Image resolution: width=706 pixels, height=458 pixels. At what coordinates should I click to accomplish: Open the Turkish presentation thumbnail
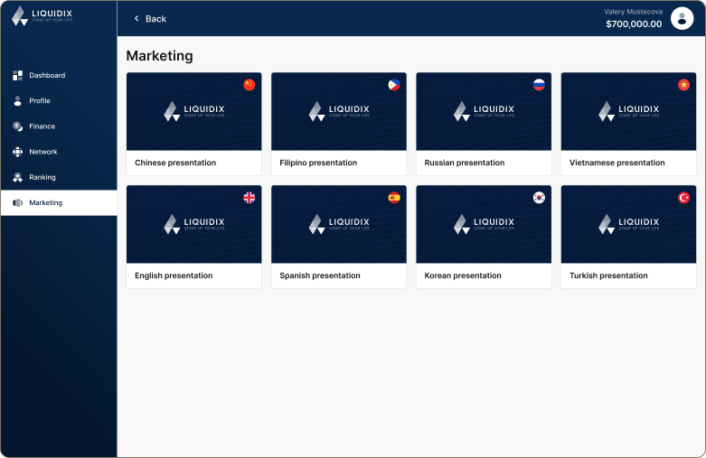[628, 224]
